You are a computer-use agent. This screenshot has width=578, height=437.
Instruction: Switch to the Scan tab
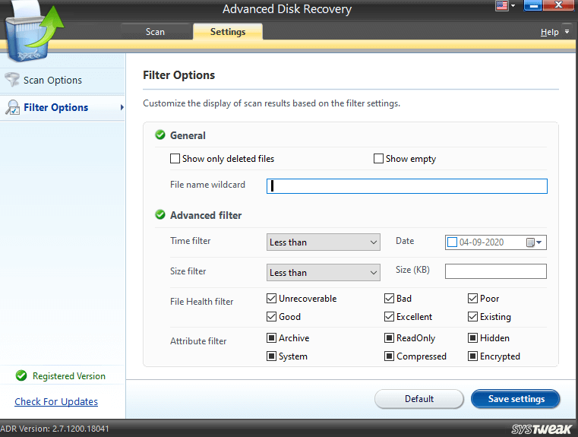[155, 32]
